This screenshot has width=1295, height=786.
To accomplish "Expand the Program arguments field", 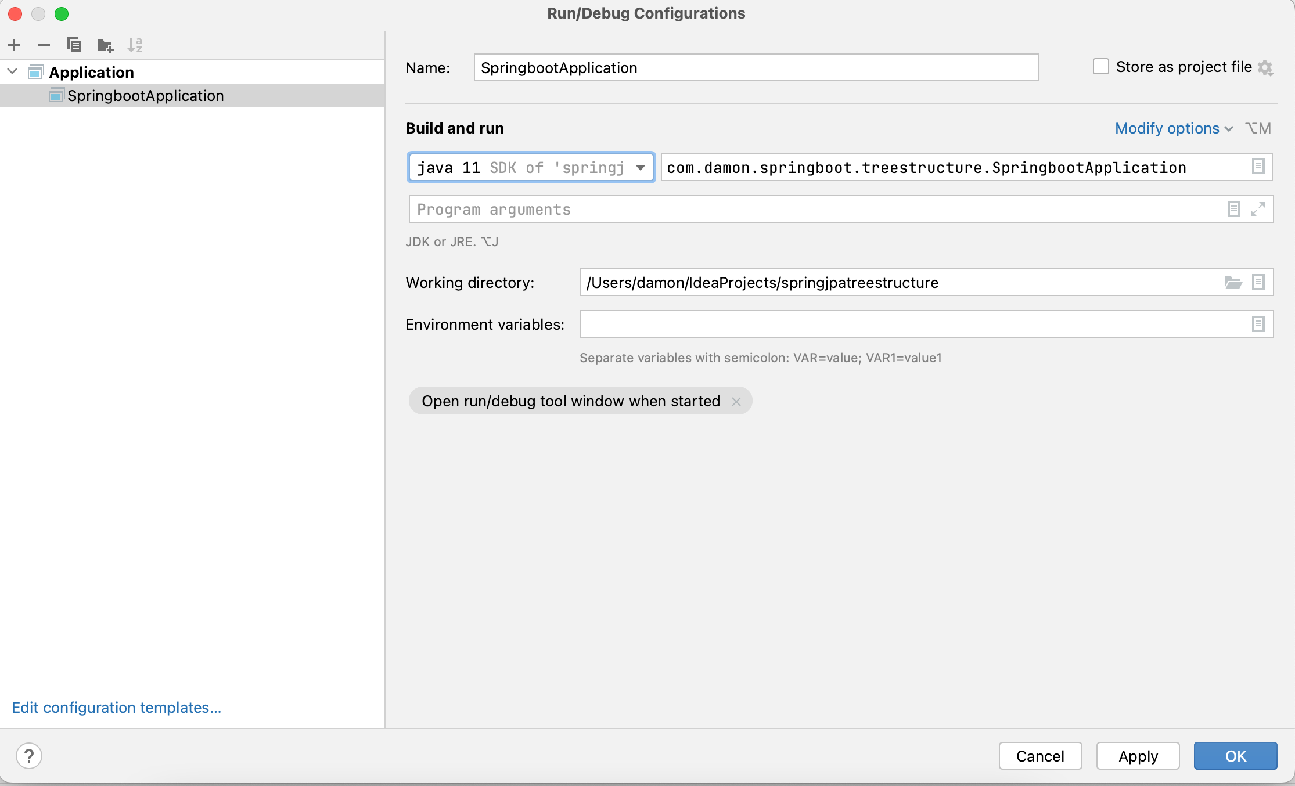I will point(1258,209).
